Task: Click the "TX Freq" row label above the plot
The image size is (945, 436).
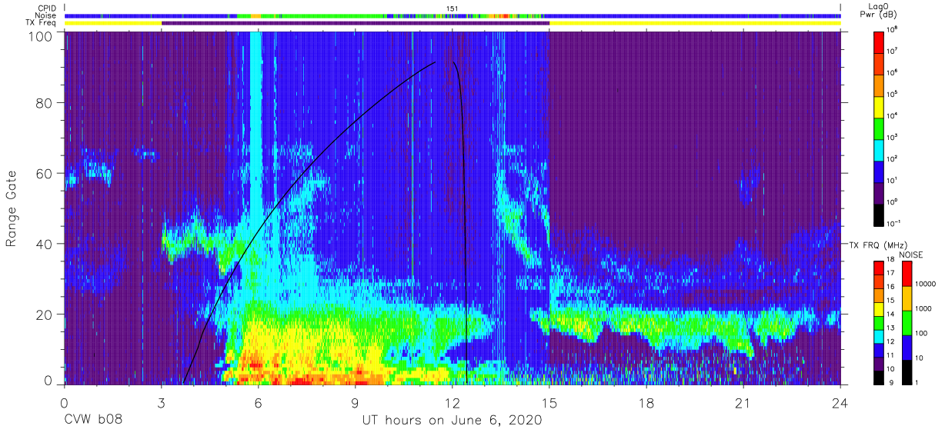Action: click(x=42, y=23)
